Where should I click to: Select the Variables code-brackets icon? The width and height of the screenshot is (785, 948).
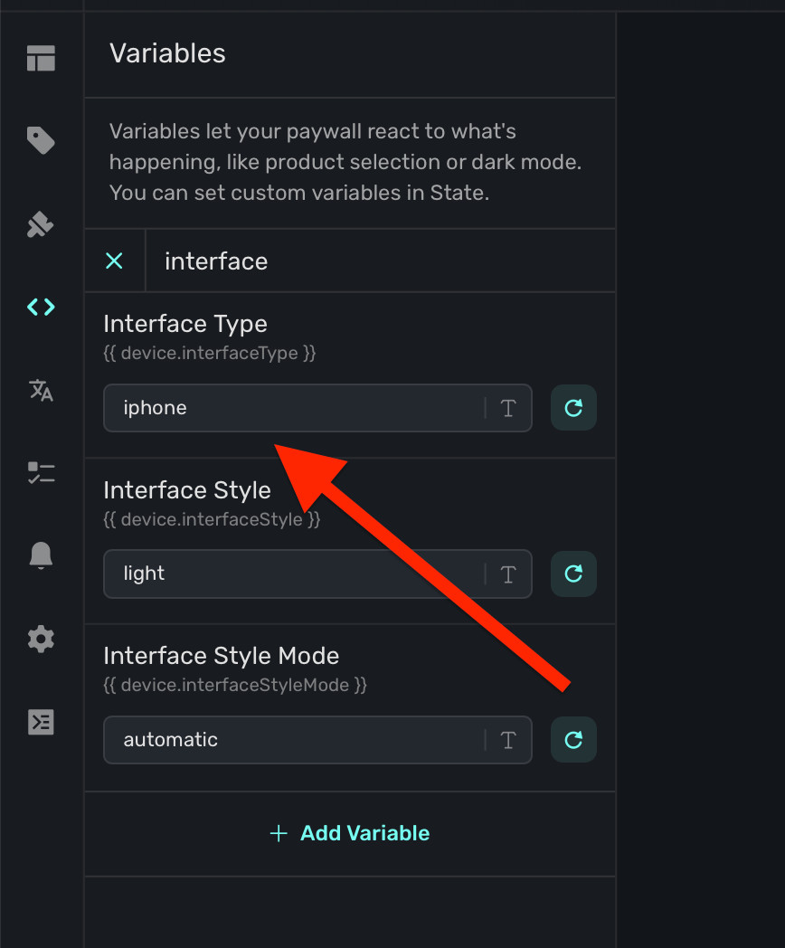(x=41, y=308)
